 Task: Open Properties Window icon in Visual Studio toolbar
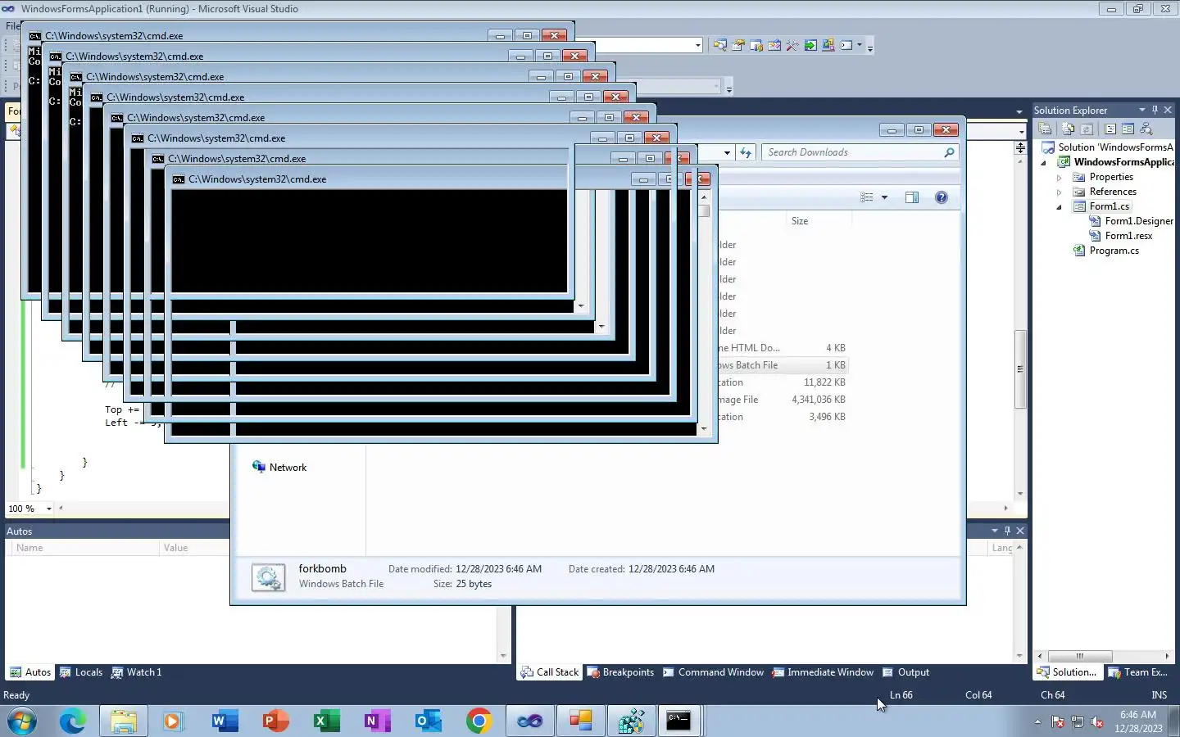(738, 45)
